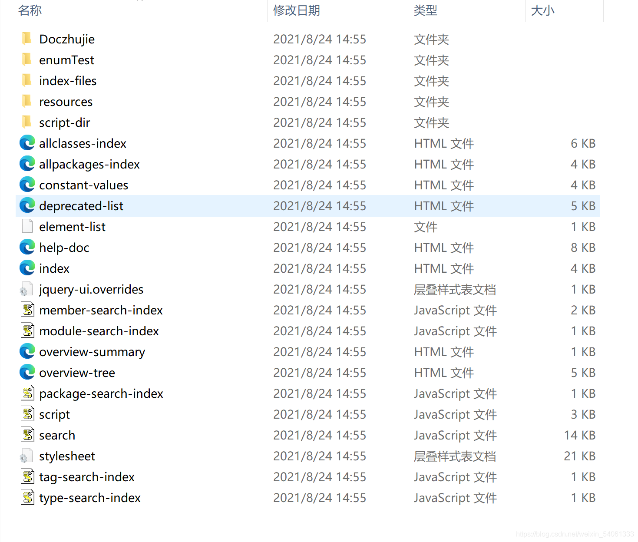Click the modified date of enumTest
The height and width of the screenshot is (542, 638).
(x=320, y=60)
